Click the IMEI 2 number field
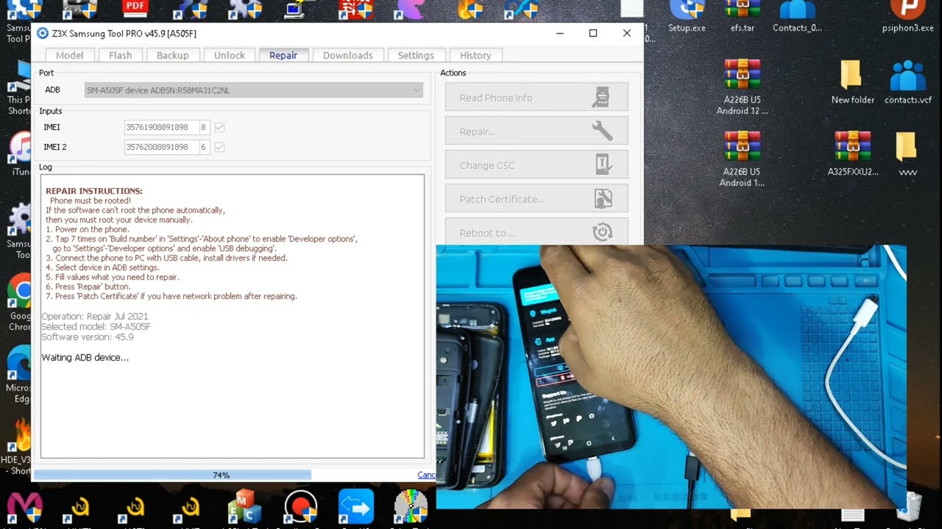This screenshot has width=942, height=529. click(160, 147)
